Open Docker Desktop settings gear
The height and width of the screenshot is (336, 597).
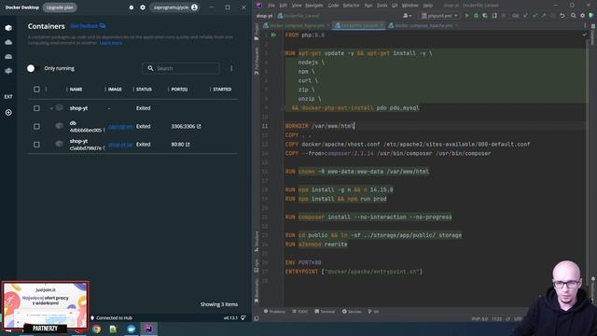[143, 7]
